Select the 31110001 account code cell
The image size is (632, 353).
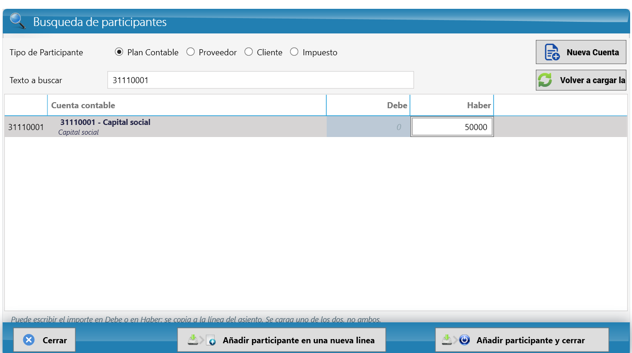pyautogui.click(x=26, y=127)
